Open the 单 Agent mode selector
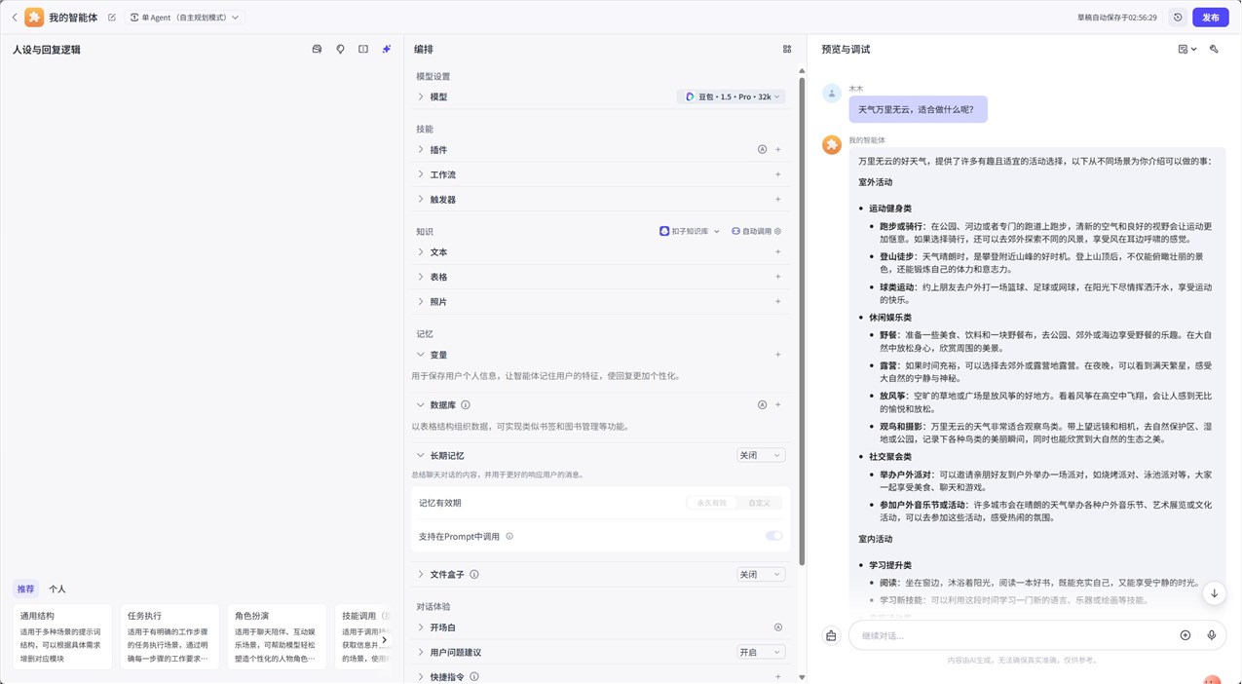Screen dimensions: 1242x684 pos(185,18)
